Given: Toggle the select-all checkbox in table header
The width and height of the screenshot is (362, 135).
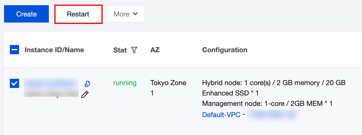Looking at the screenshot, I should (14, 50).
